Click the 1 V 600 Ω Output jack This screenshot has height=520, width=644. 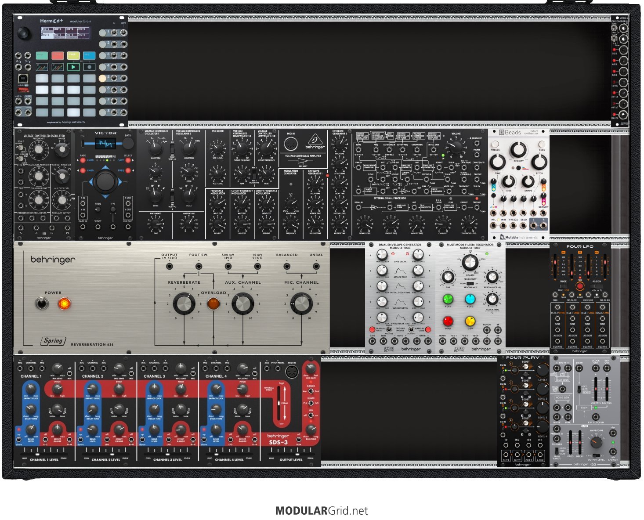pos(170,266)
